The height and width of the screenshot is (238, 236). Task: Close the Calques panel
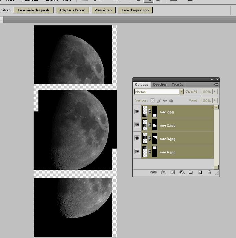217,79
